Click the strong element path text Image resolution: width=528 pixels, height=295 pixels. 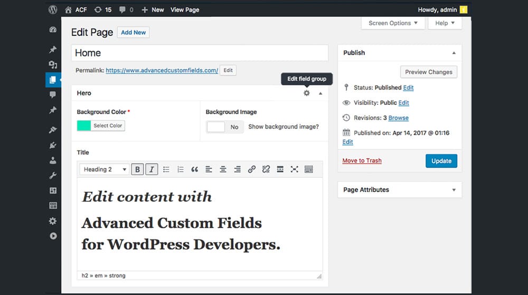tap(117, 276)
